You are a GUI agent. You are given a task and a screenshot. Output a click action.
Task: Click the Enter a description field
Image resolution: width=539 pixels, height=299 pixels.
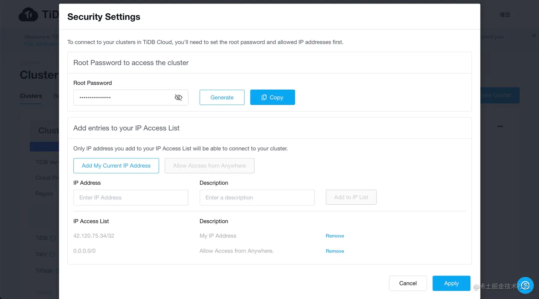[257, 198]
